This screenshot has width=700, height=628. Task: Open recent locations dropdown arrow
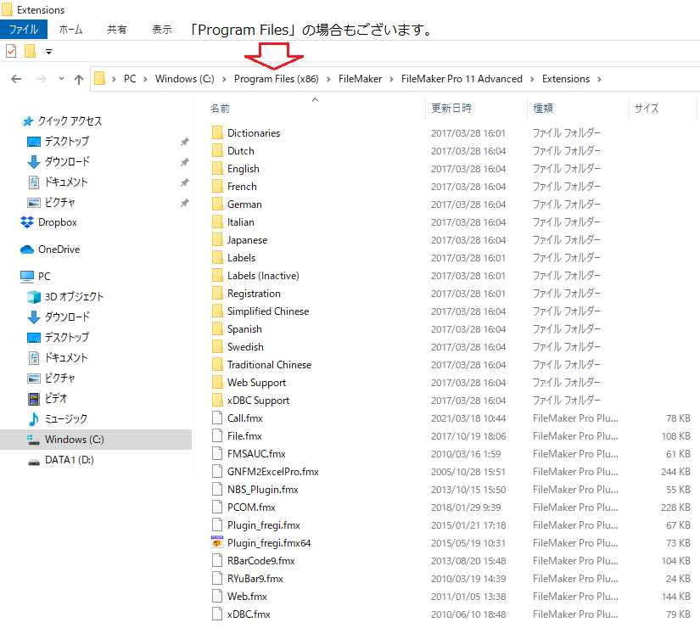pyautogui.click(x=60, y=79)
